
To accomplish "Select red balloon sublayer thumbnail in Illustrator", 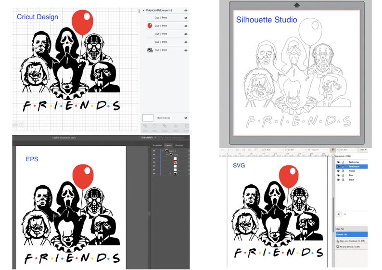I will pos(175,162).
